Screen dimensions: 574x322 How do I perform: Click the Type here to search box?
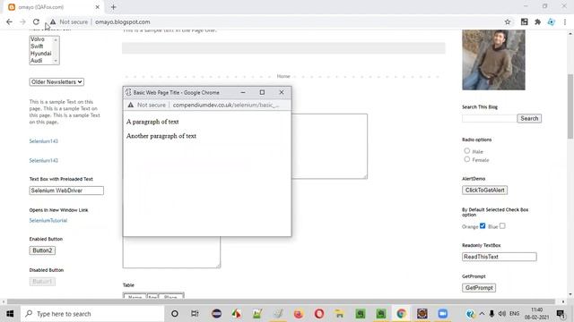pyautogui.click(x=92, y=314)
